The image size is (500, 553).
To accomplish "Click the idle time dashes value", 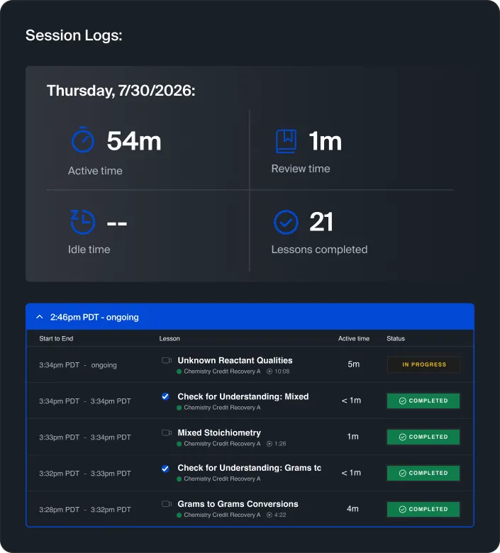I will coord(117,223).
